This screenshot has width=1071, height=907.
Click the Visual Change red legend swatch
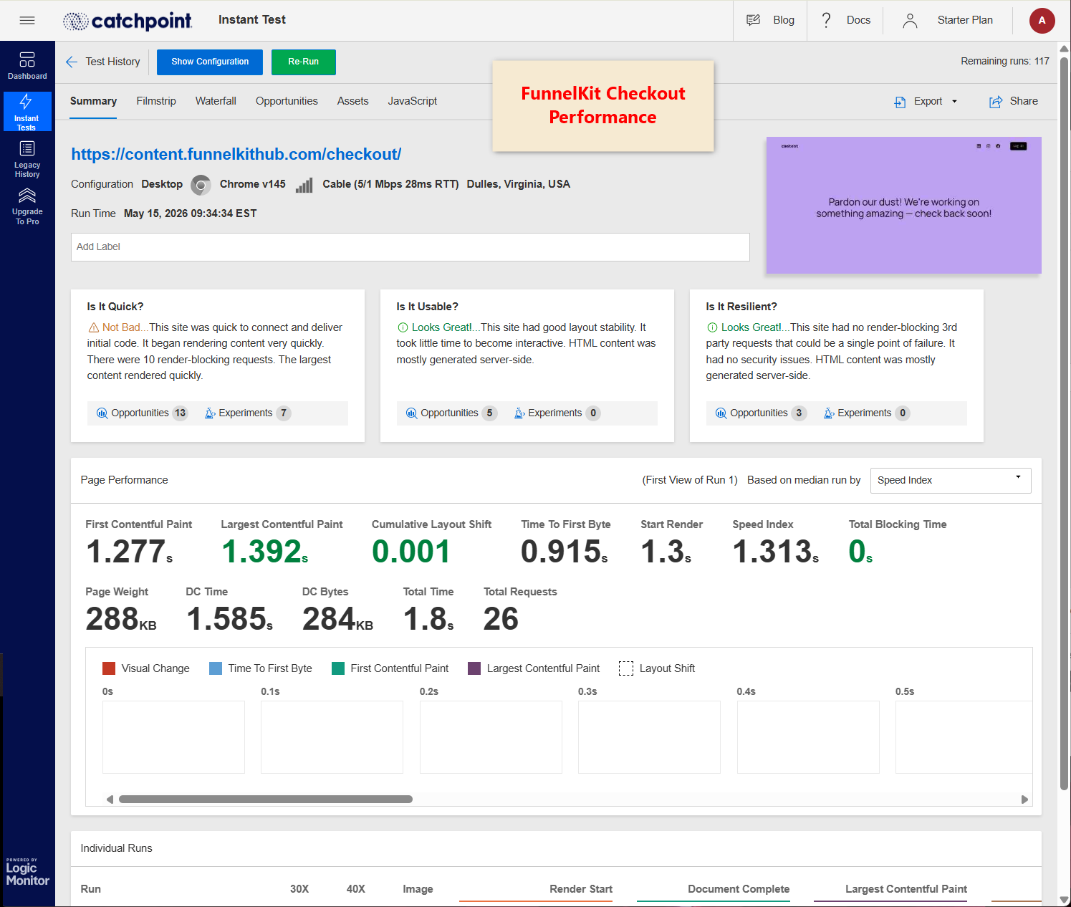pyautogui.click(x=109, y=668)
